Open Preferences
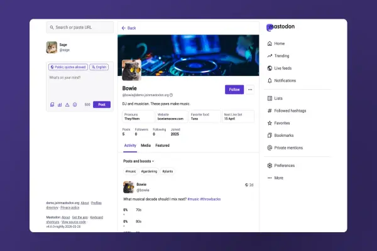 pyautogui.click(x=281, y=166)
